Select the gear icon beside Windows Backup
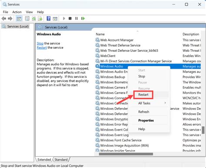The width and height of the screenshot is (206, 168). coord(97,77)
